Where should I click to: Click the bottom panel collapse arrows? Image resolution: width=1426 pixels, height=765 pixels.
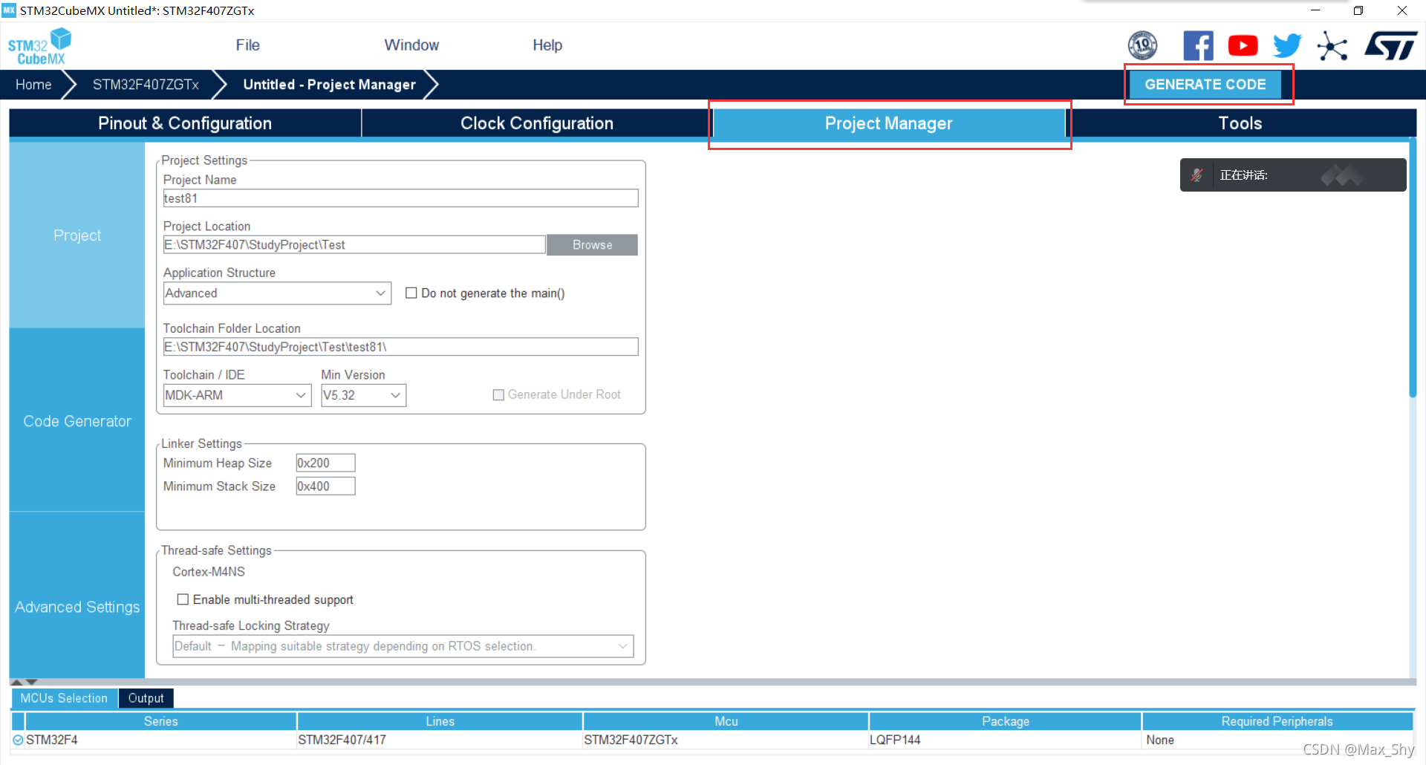pyautogui.click(x=24, y=682)
